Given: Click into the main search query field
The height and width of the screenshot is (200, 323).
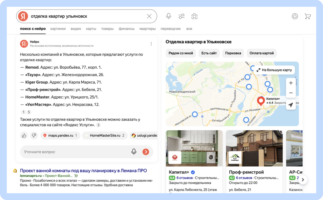Looking at the screenshot, I should coord(86,16).
